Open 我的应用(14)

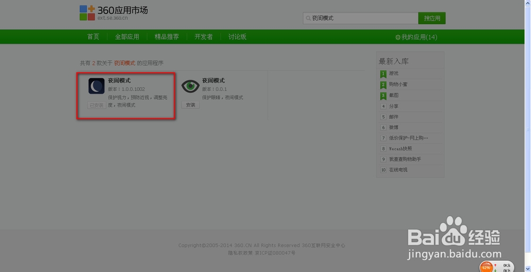(x=419, y=37)
